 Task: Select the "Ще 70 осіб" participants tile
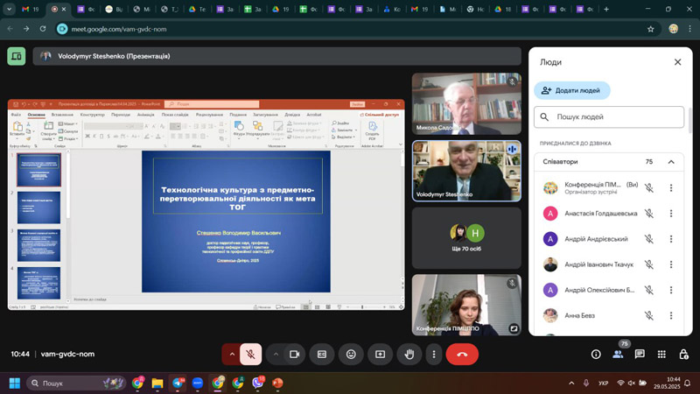point(466,237)
